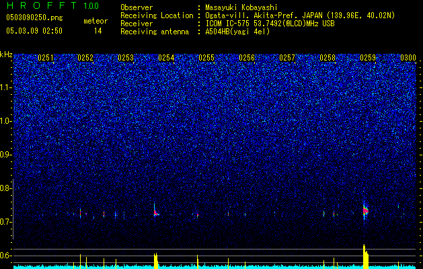Viewport: 423px width, 269px height.
Task: Click the 'meteor' label
Action: click(x=95, y=21)
